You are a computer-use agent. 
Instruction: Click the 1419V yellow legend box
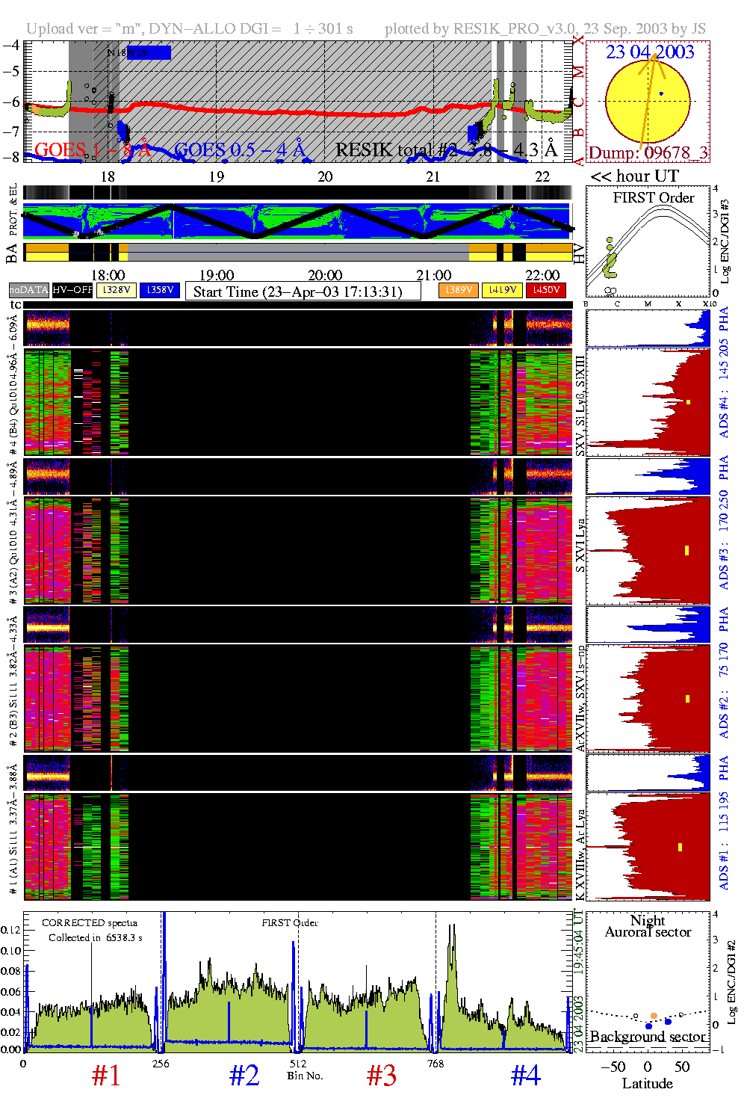tap(502, 290)
